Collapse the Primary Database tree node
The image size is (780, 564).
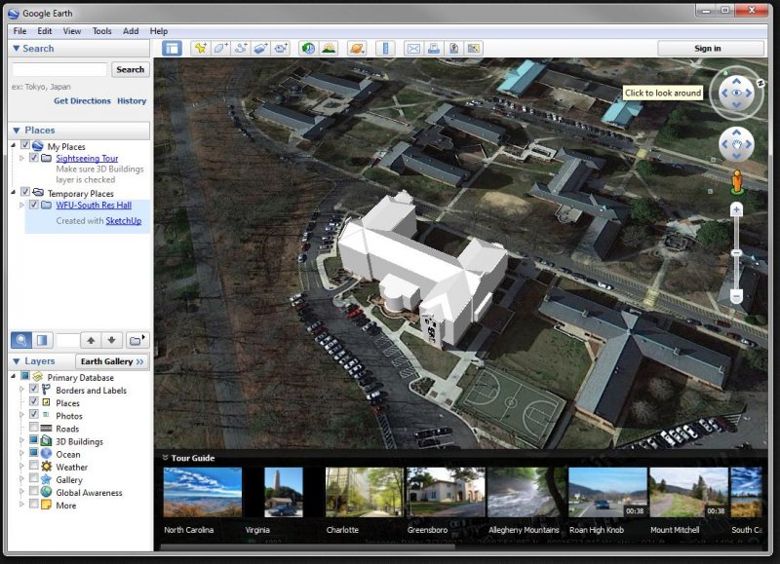tap(14, 377)
